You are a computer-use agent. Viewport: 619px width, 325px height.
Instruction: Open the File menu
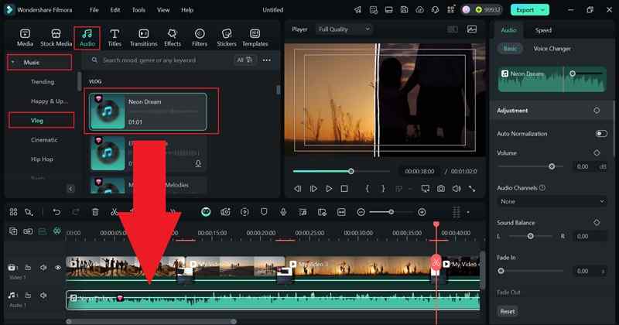click(94, 10)
